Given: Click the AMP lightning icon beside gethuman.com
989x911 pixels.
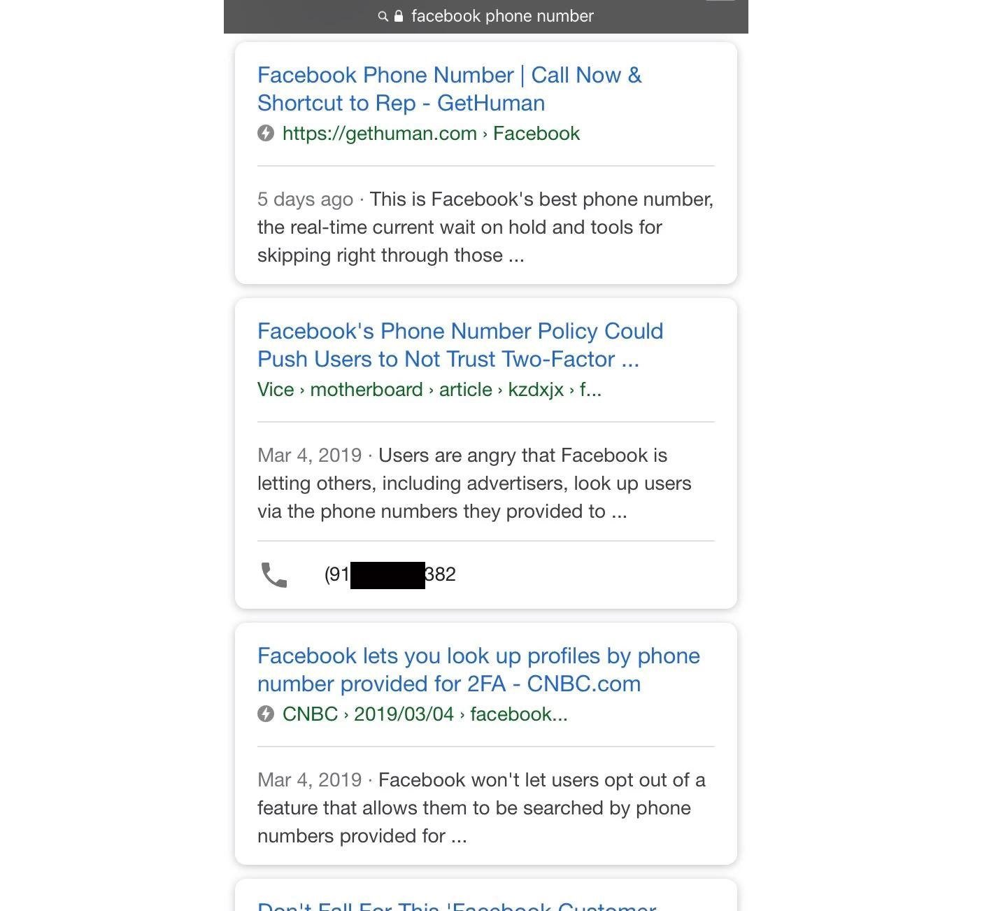Looking at the screenshot, I should 266,133.
